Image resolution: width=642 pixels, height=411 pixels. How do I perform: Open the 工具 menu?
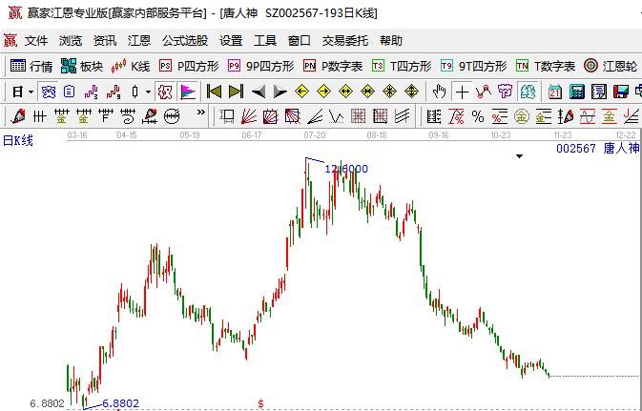[265, 40]
